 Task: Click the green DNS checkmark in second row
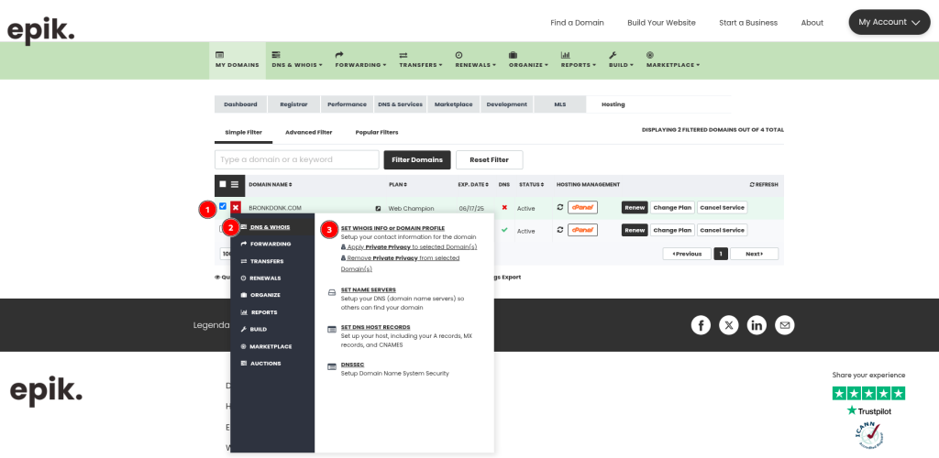click(504, 230)
